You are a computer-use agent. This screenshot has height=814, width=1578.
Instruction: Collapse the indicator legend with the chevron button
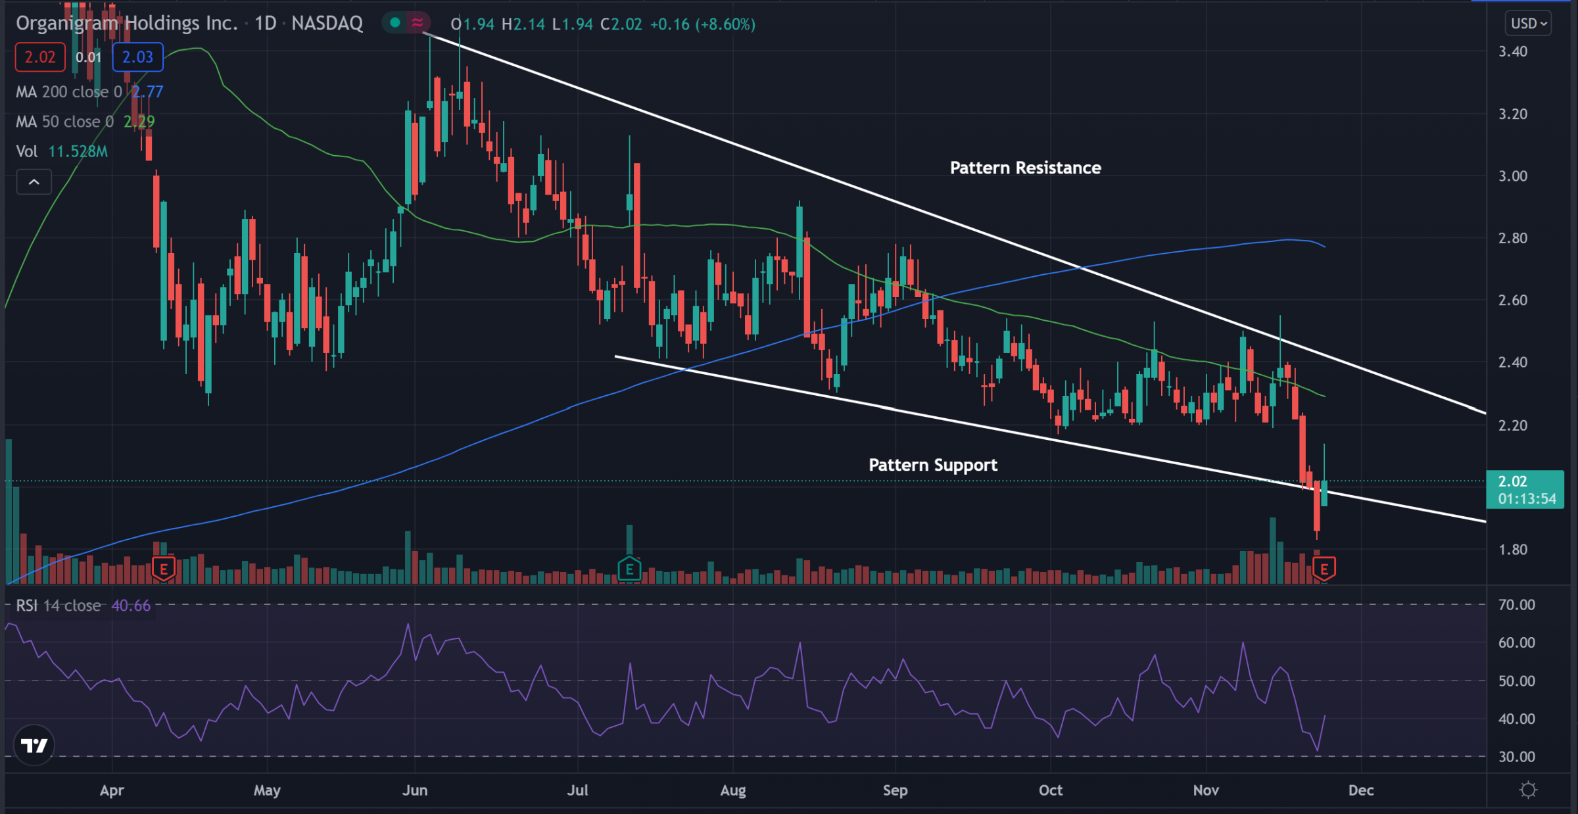(x=34, y=181)
